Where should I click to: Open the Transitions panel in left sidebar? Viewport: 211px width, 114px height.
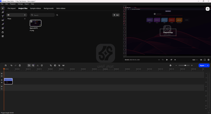point(3,20)
